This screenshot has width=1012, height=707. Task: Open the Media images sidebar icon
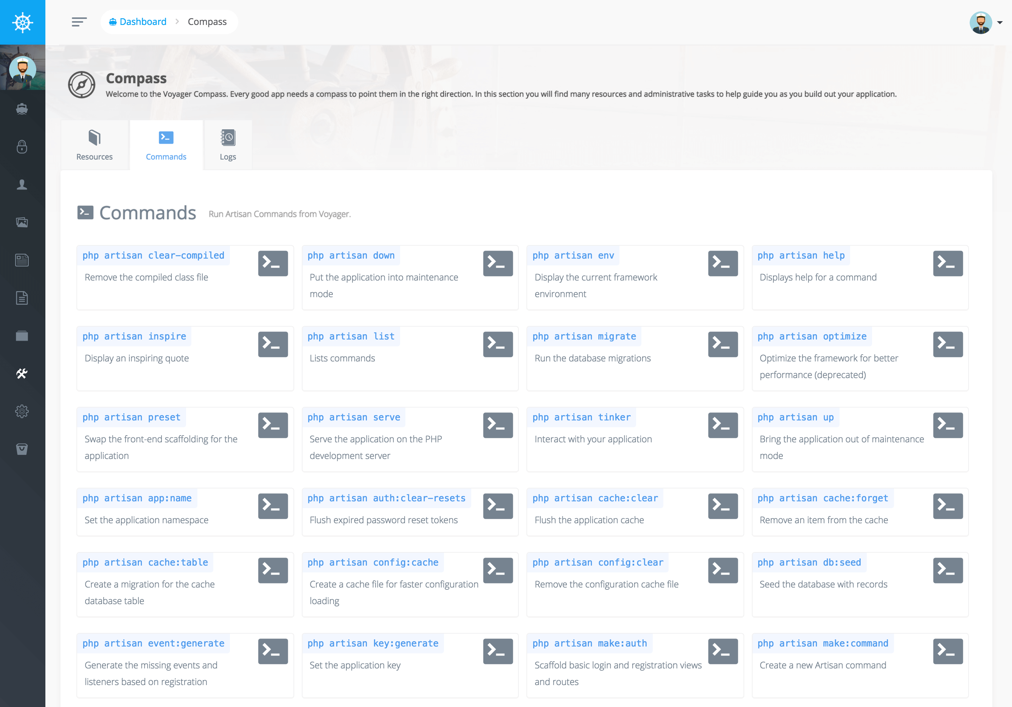[x=22, y=222]
